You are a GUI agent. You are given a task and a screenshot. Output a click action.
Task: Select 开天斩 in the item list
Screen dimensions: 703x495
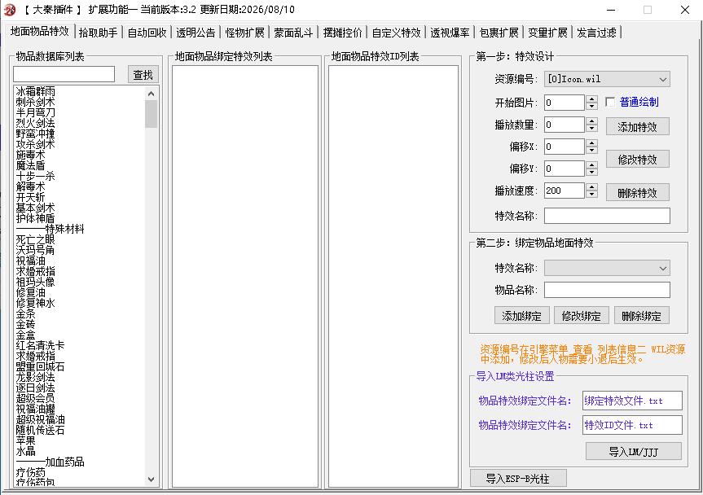pos(30,197)
